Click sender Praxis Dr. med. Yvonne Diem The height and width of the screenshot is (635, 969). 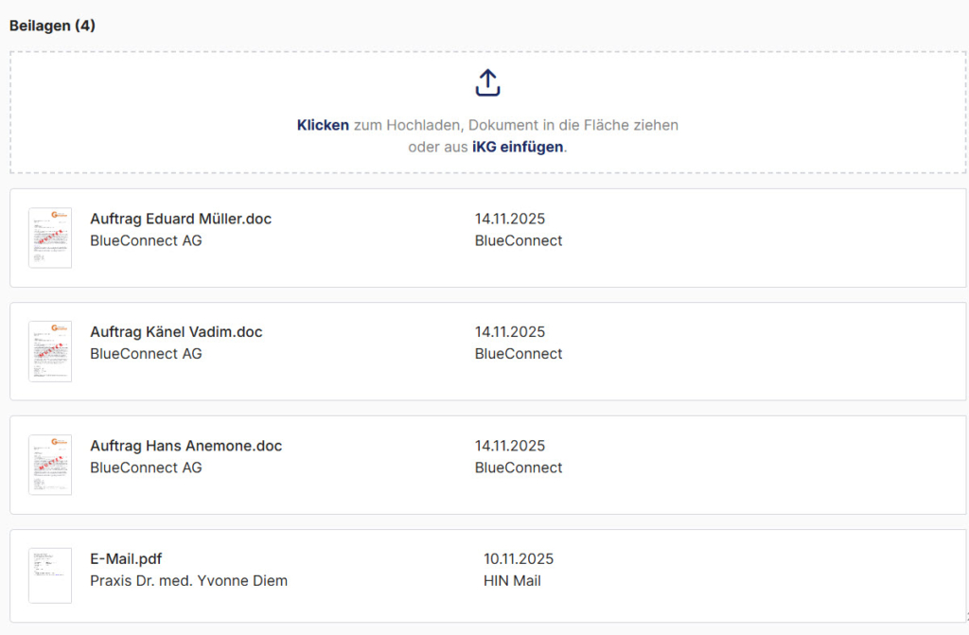coord(188,580)
